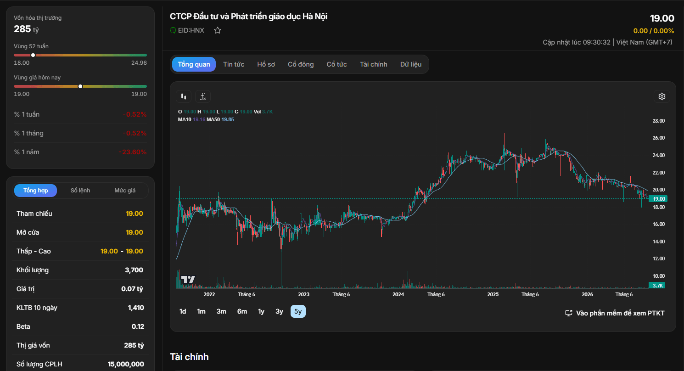The width and height of the screenshot is (684, 371).
Task: Select the Sổ lệnh panel tab
Action: [x=80, y=191]
